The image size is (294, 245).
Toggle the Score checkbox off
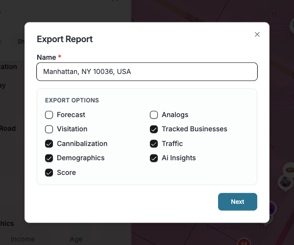coord(49,172)
